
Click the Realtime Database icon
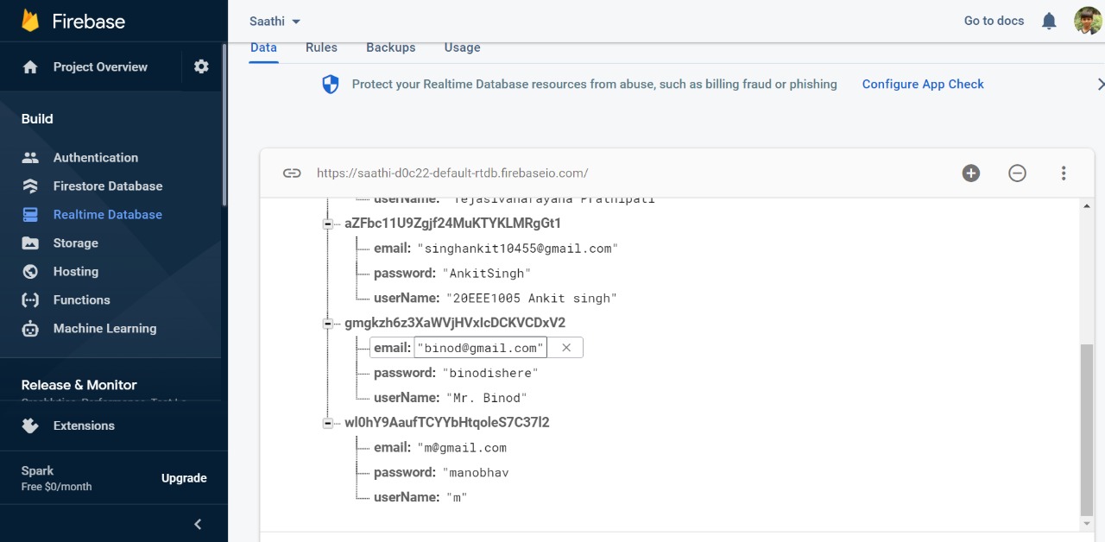(30, 214)
